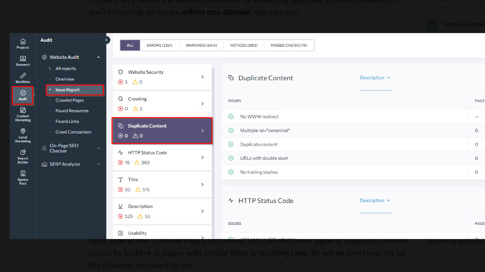Click check icon beside Multiple rel="canonical"
This screenshot has height=272, width=485.
coord(231,131)
